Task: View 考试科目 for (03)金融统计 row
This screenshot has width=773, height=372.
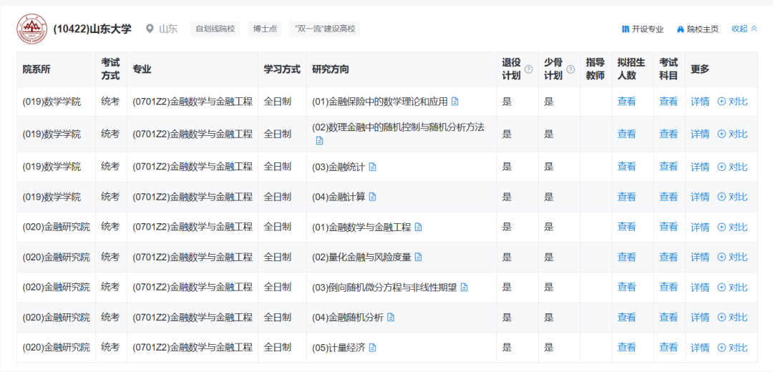Action: coord(669,167)
